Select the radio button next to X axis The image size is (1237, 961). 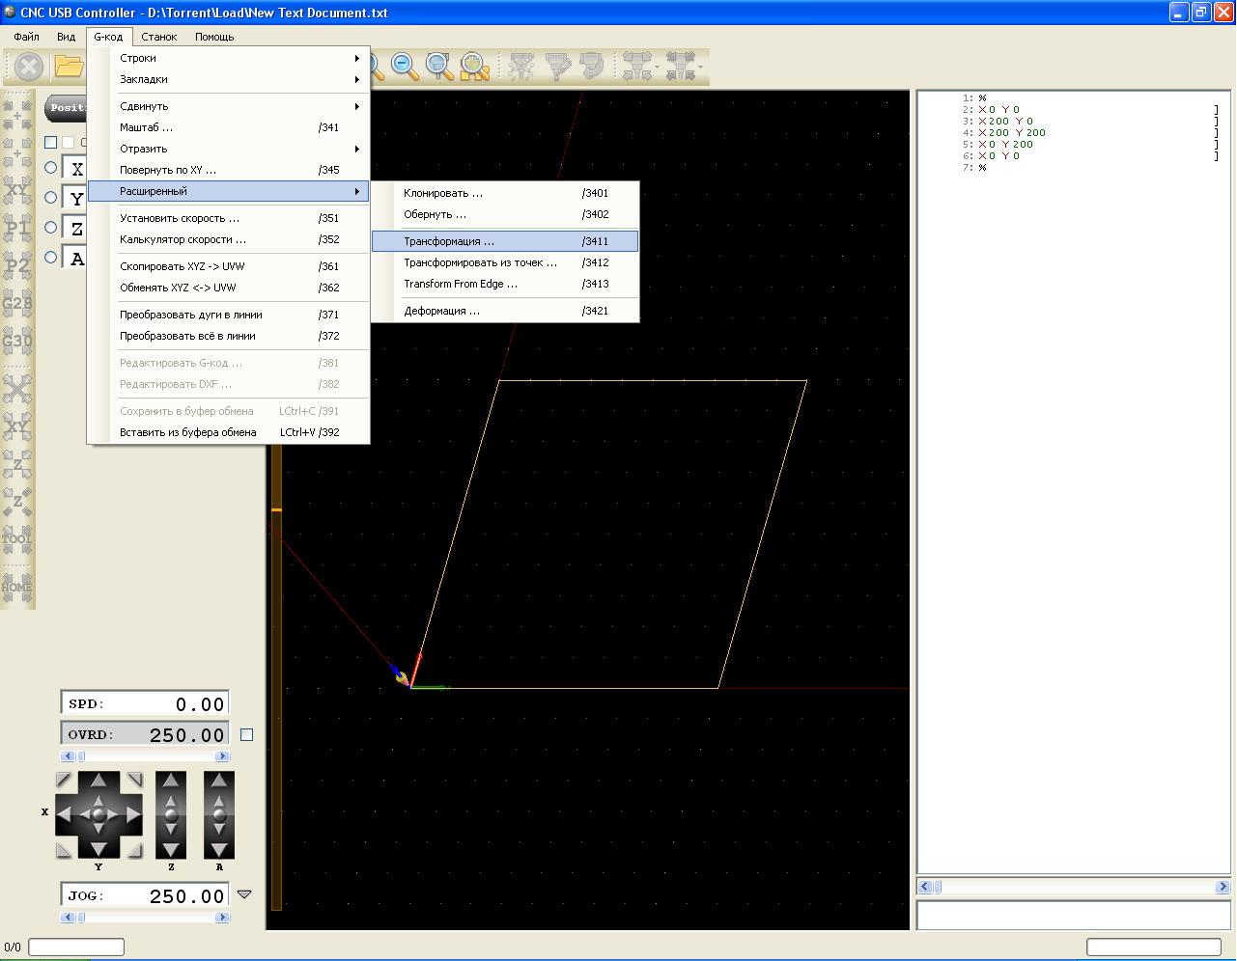51,167
